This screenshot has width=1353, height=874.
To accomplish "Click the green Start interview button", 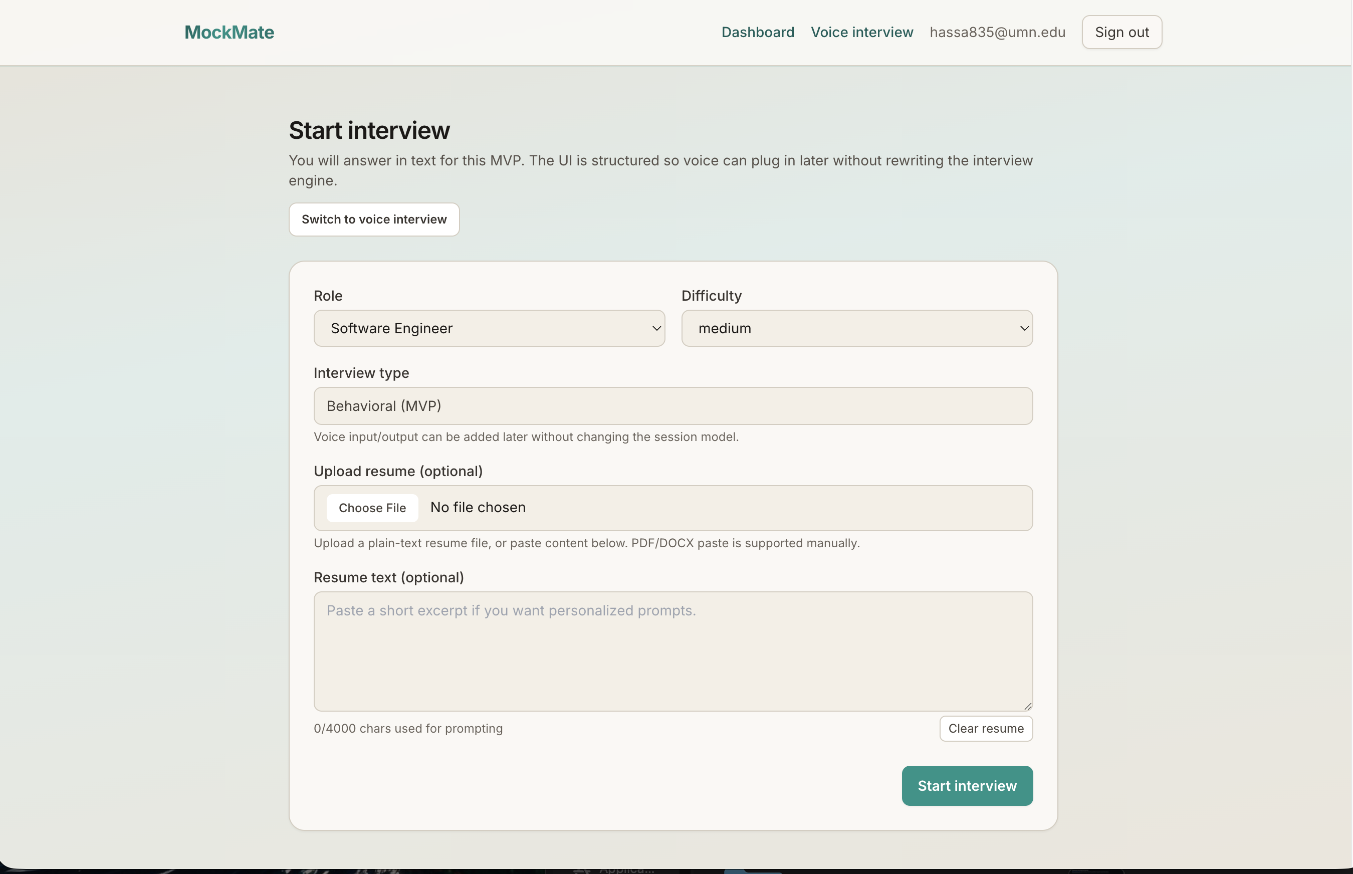I will [967, 786].
